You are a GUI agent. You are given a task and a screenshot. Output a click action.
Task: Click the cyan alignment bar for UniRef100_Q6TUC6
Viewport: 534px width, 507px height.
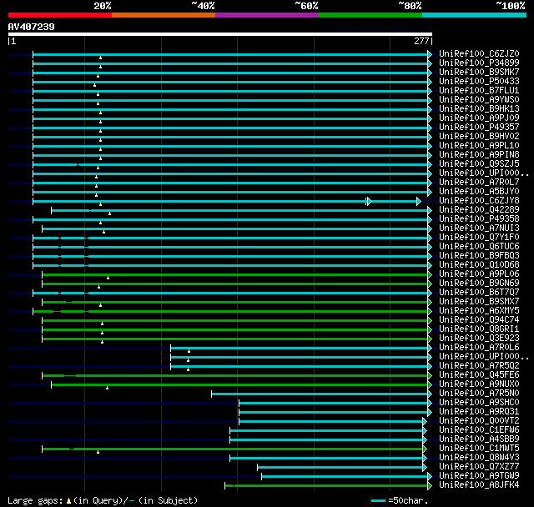tap(230, 248)
